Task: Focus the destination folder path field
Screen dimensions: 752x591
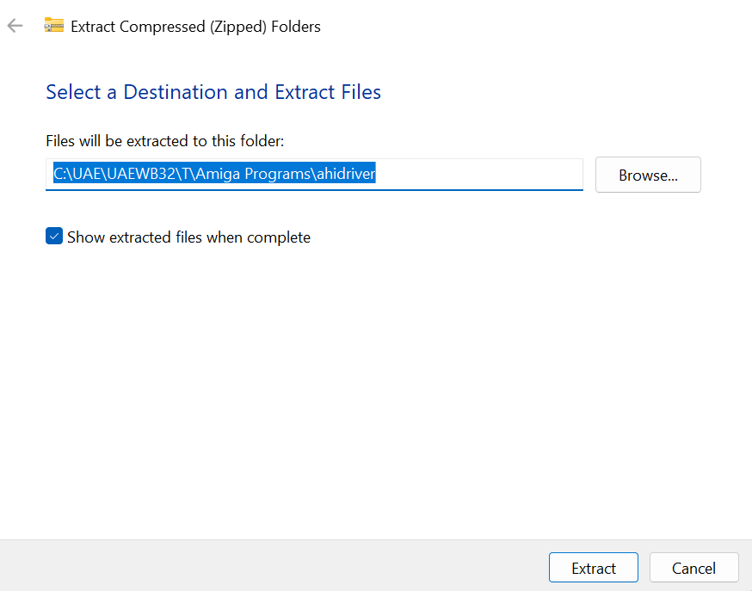Action: pos(314,174)
